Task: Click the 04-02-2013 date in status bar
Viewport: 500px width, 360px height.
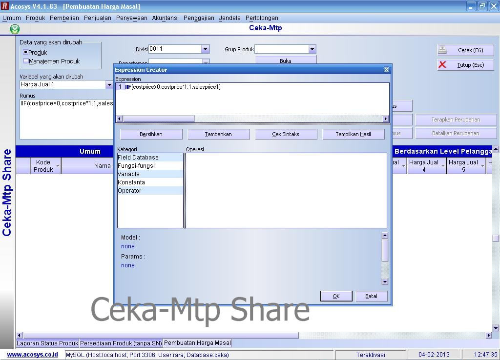Action: pos(434,355)
